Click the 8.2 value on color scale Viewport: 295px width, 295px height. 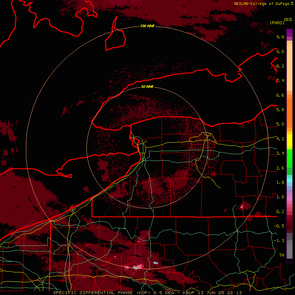[280, 66]
